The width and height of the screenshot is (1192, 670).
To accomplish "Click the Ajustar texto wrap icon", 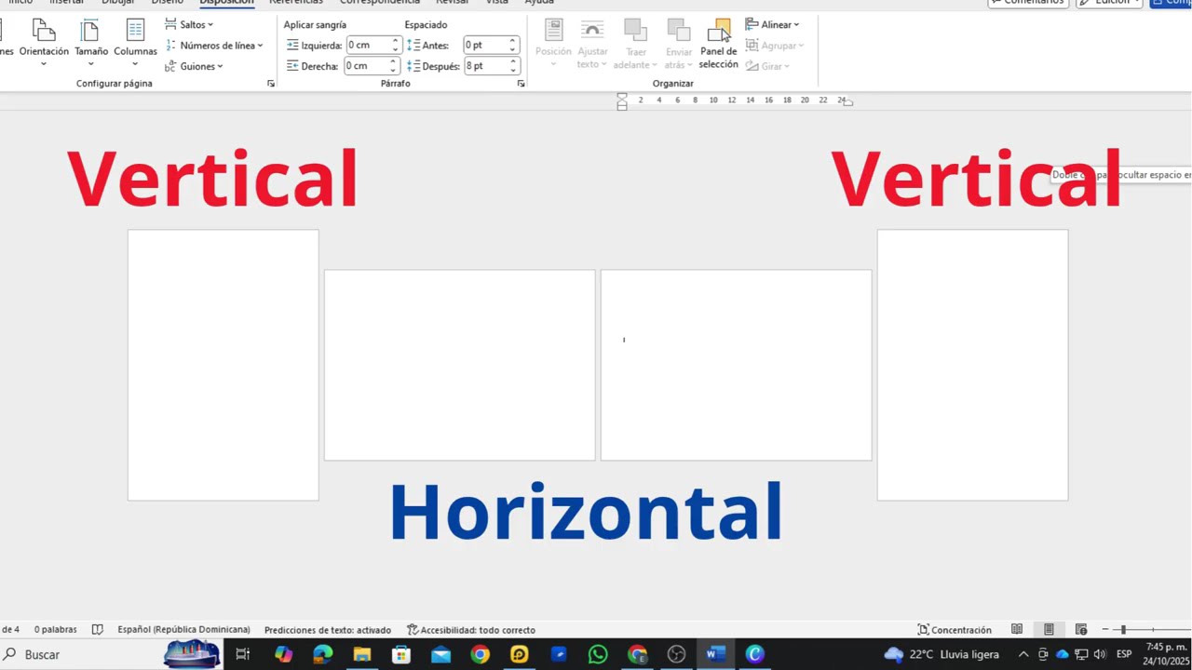I will pos(592,31).
